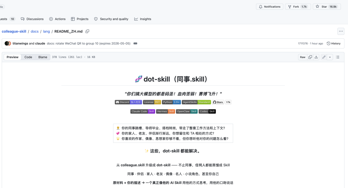This screenshot has width=348, height=188.
Task: Open the Projects tab
Action: click(80, 19)
